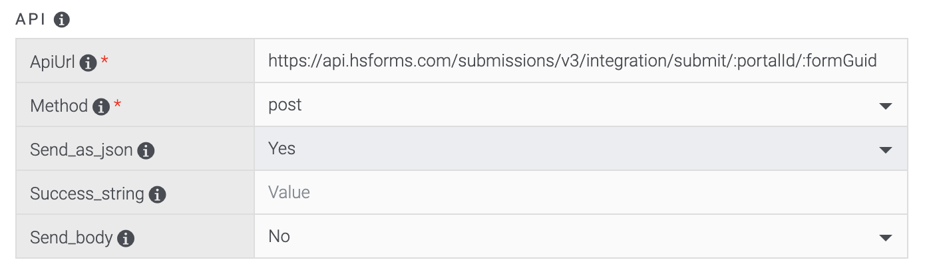This screenshot has width=929, height=274.
Task: Click the Method label text
Action: point(59,106)
